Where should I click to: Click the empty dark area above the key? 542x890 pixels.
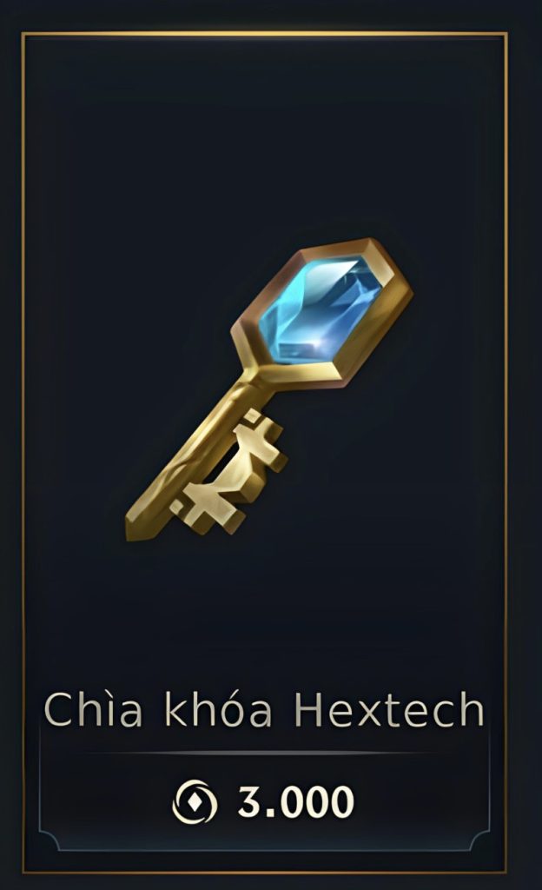pos(264,136)
